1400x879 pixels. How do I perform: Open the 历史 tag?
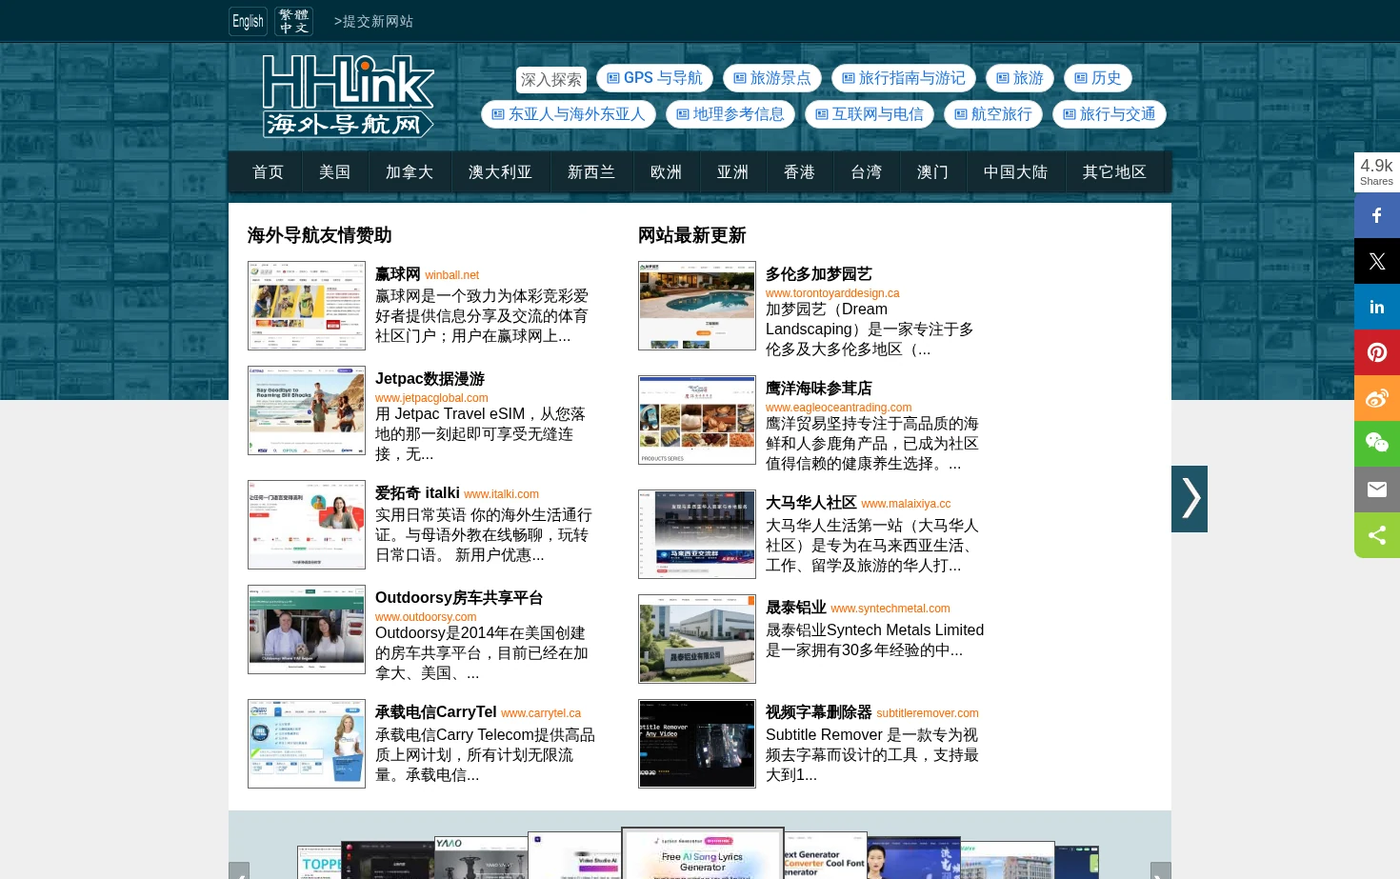pos(1098,78)
